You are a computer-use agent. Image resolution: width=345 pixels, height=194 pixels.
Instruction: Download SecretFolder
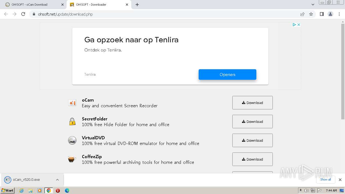[253, 122]
